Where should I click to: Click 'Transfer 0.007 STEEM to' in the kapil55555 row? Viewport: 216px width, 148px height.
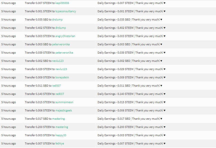[40, 3]
